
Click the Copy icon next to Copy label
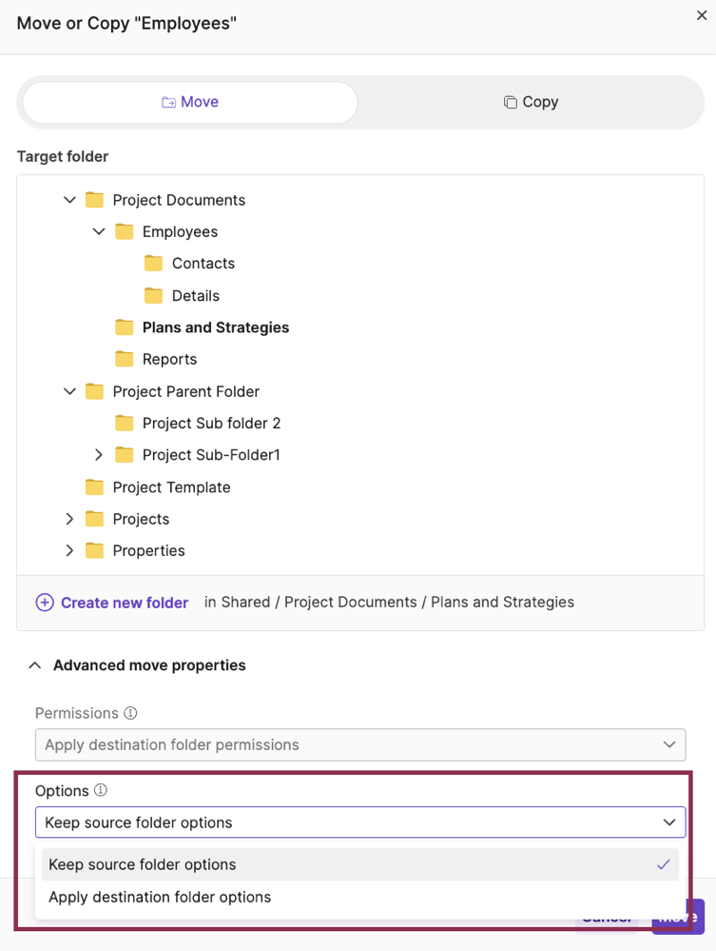510,102
